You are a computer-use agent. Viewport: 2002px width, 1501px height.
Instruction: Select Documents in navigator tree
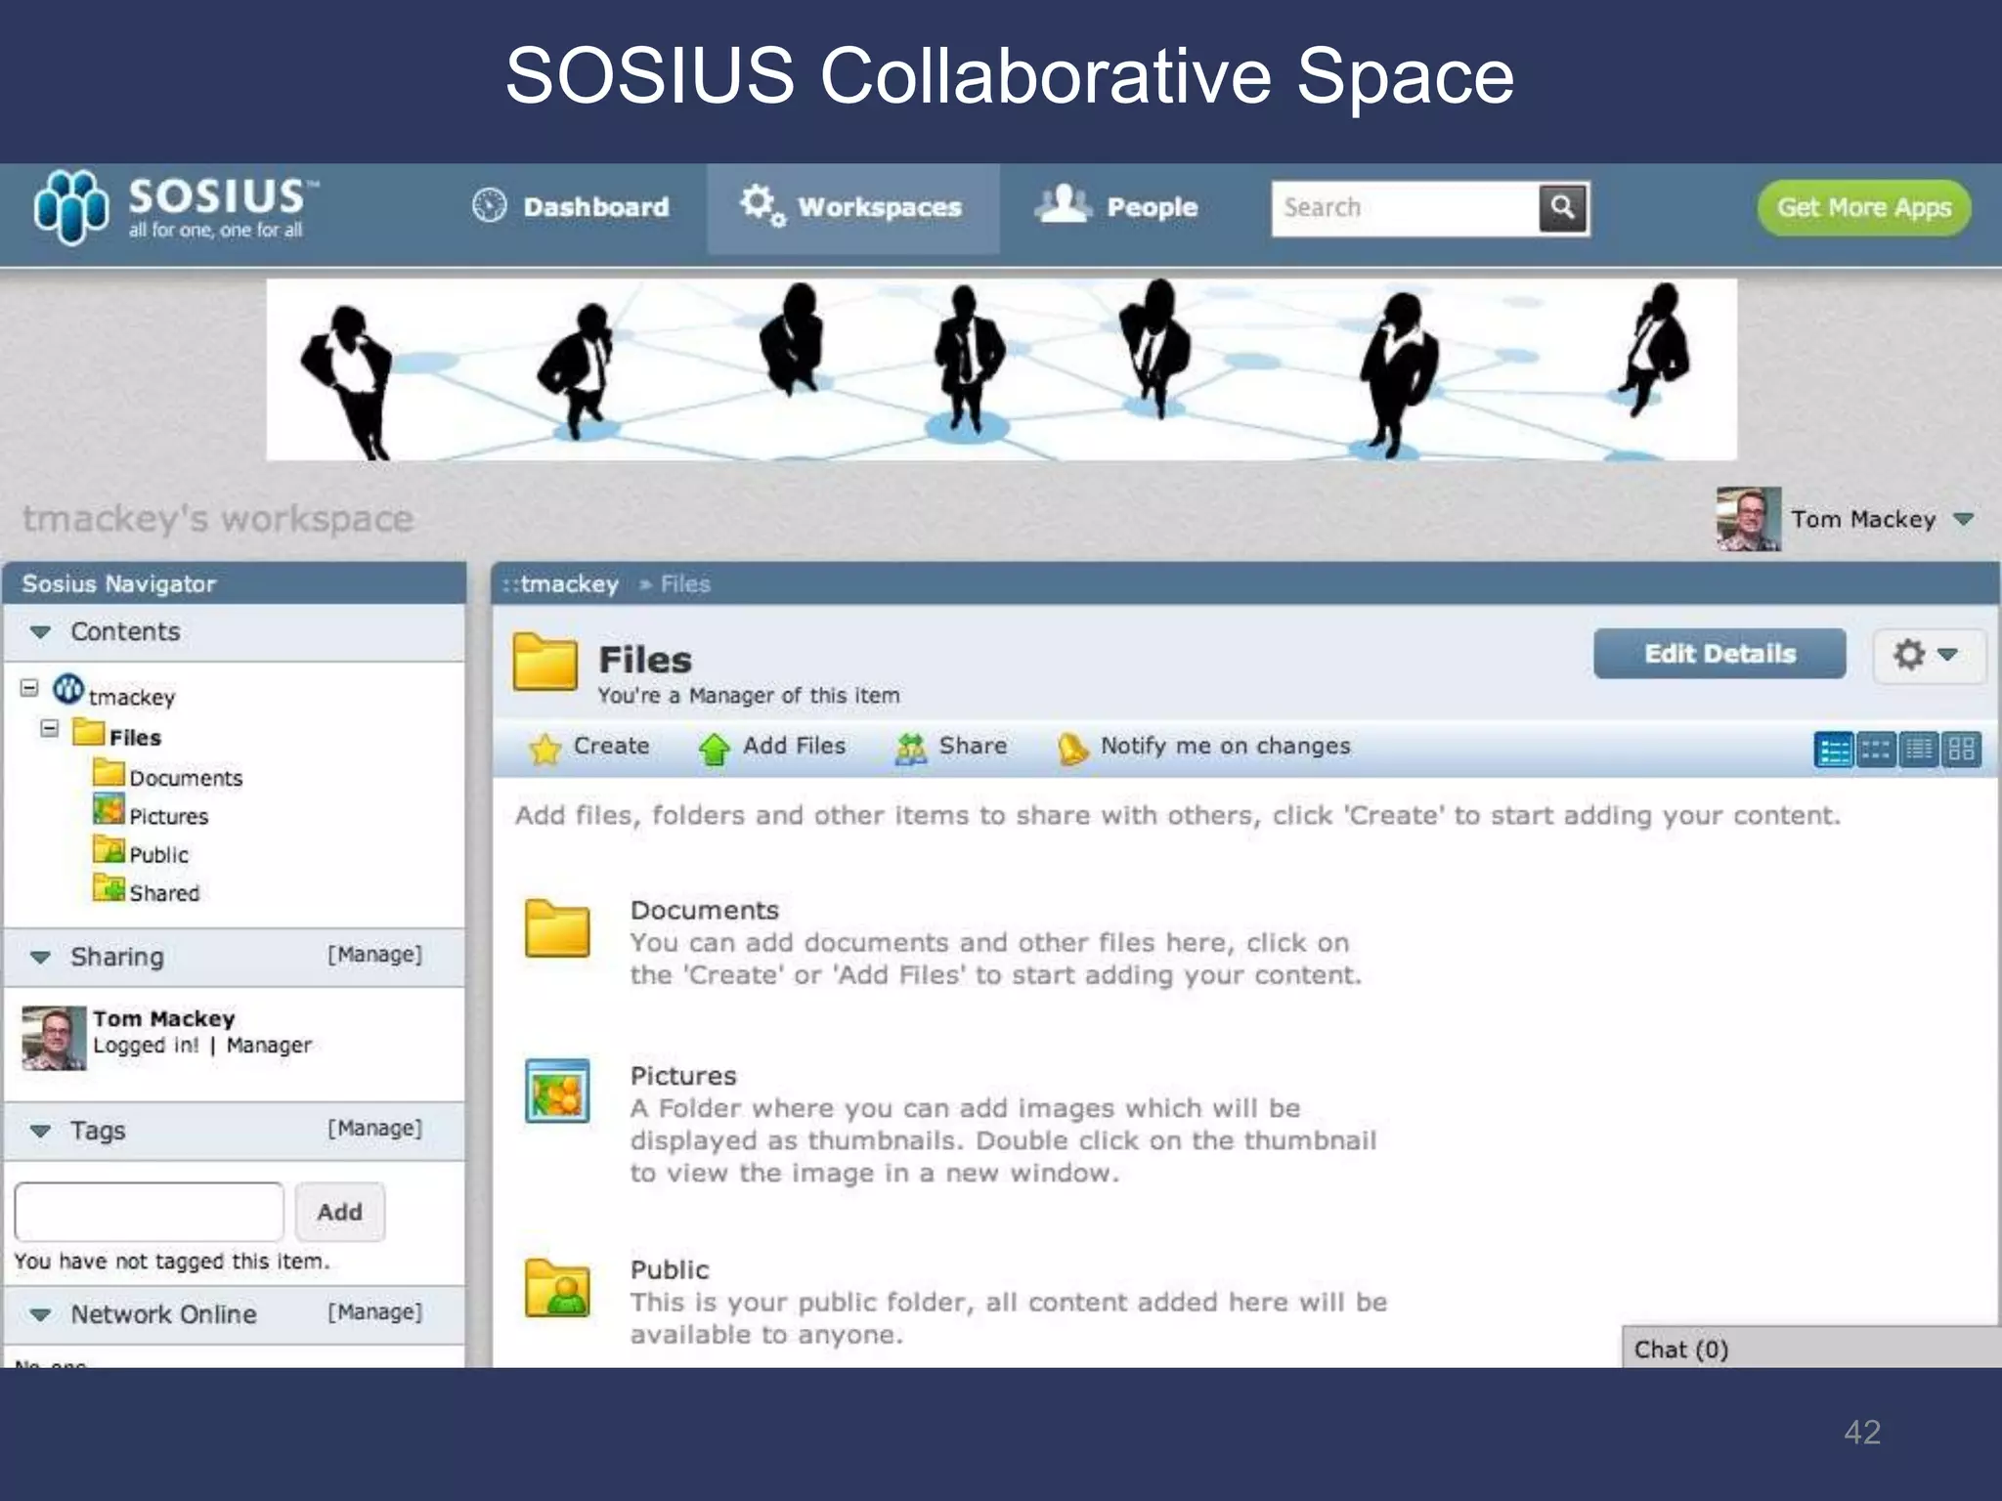pyautogui.click(x=167, y=776)
